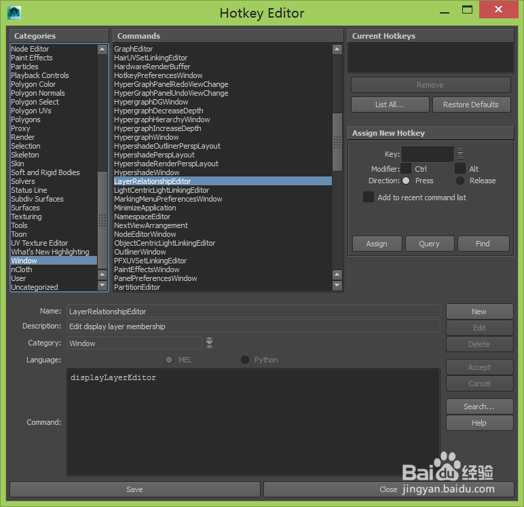Select the Python language radio button
This screenshot has width=524, height=507.
point(245,360)
